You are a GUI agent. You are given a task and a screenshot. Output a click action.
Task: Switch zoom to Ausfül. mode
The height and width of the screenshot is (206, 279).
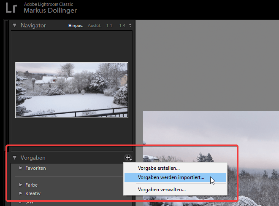point(94,26)
